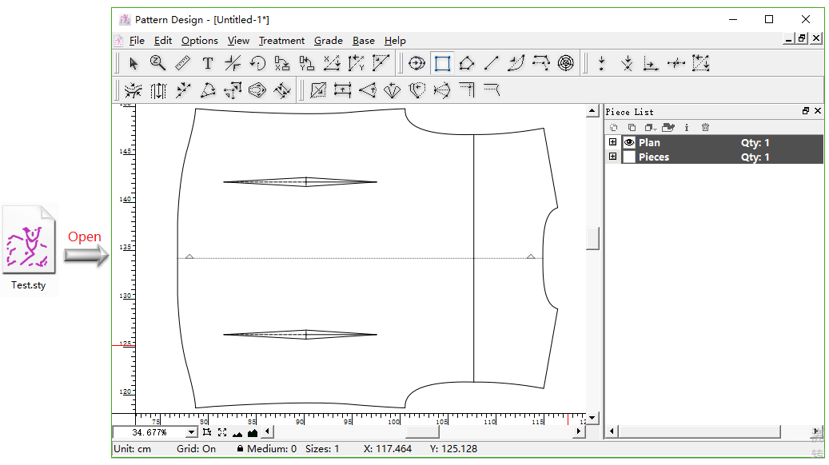Image resolution: width=829 pixels, height=465 pixels.
Task: Select the arrow pointer tool
Action: pyautogui.click(x=134, y=63)
